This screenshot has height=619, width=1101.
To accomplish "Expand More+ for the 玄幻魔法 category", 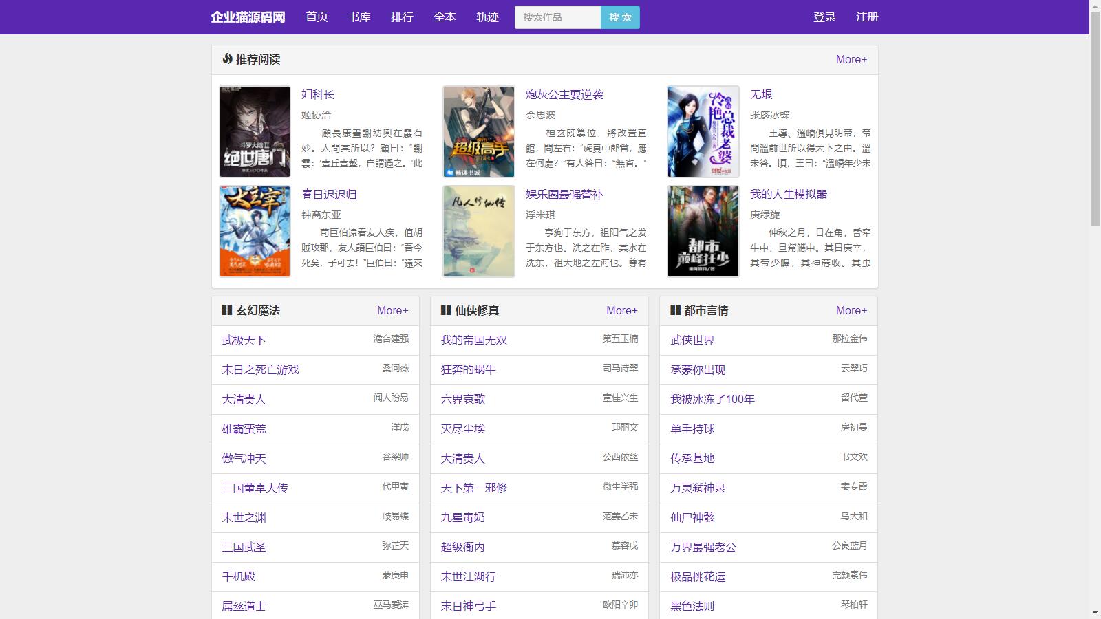I will pyautogui.click(x=392, y=311).
